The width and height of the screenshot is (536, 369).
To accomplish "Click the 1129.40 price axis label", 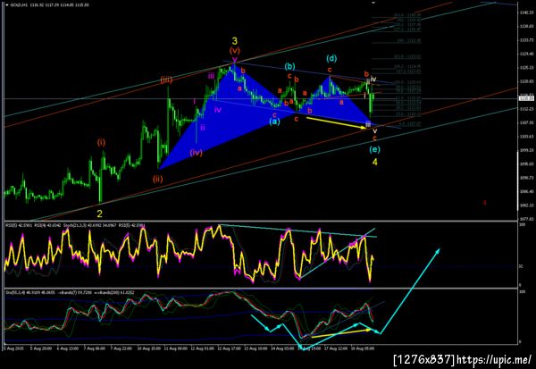I will [527, 54].
